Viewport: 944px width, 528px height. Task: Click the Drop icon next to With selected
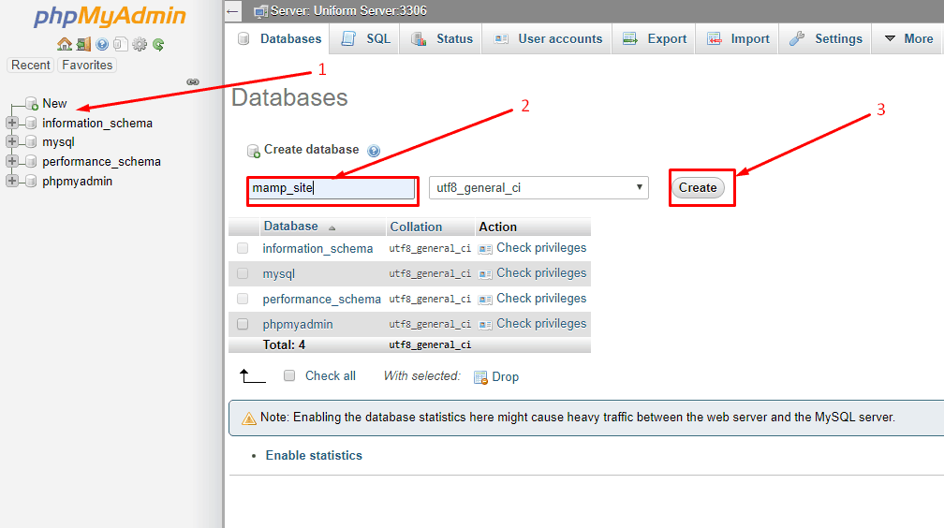(480, 377)
